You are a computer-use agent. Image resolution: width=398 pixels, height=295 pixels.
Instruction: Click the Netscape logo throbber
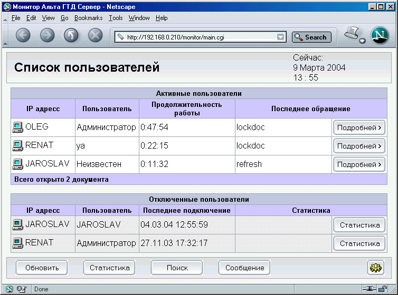point(380,36)
